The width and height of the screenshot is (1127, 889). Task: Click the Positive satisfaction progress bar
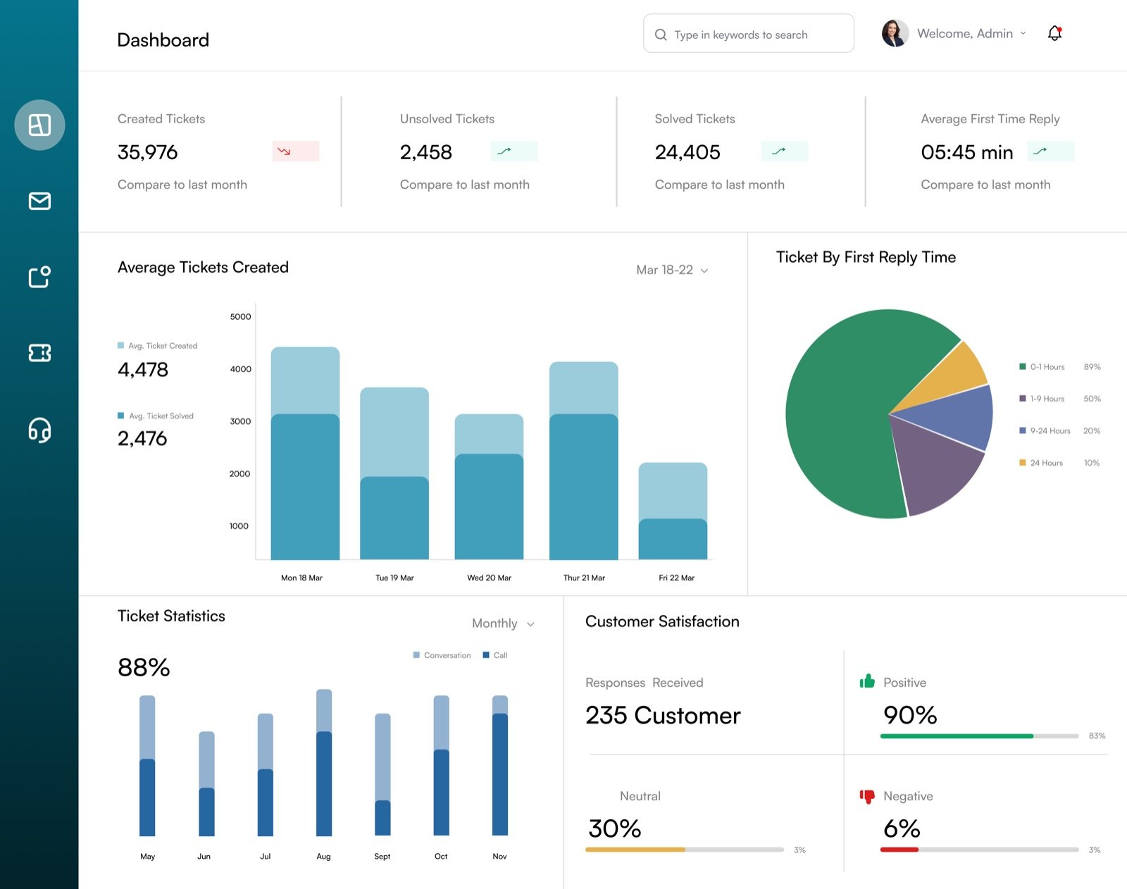(979, 736)
